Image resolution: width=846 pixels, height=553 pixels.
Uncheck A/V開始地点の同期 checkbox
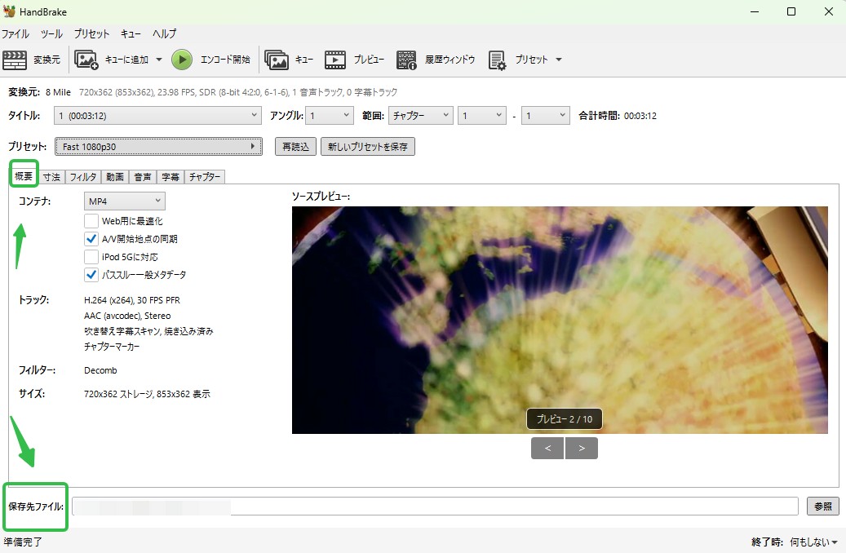pos(91,239)
